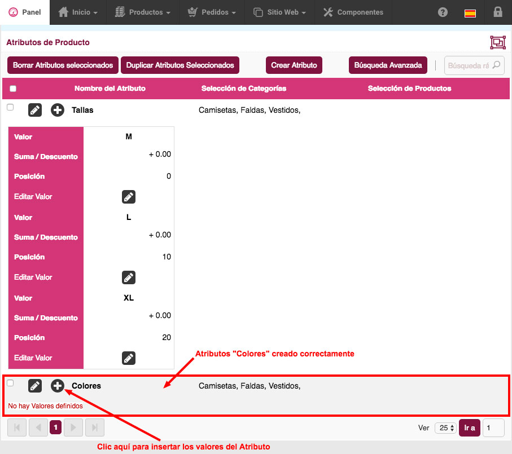Add value to Colores with plus icon
This screenshot has width=512, height=454.
coord(58,386)
